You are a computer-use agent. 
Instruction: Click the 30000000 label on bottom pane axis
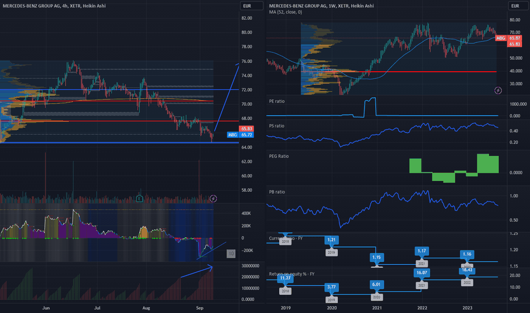(250, 266)
